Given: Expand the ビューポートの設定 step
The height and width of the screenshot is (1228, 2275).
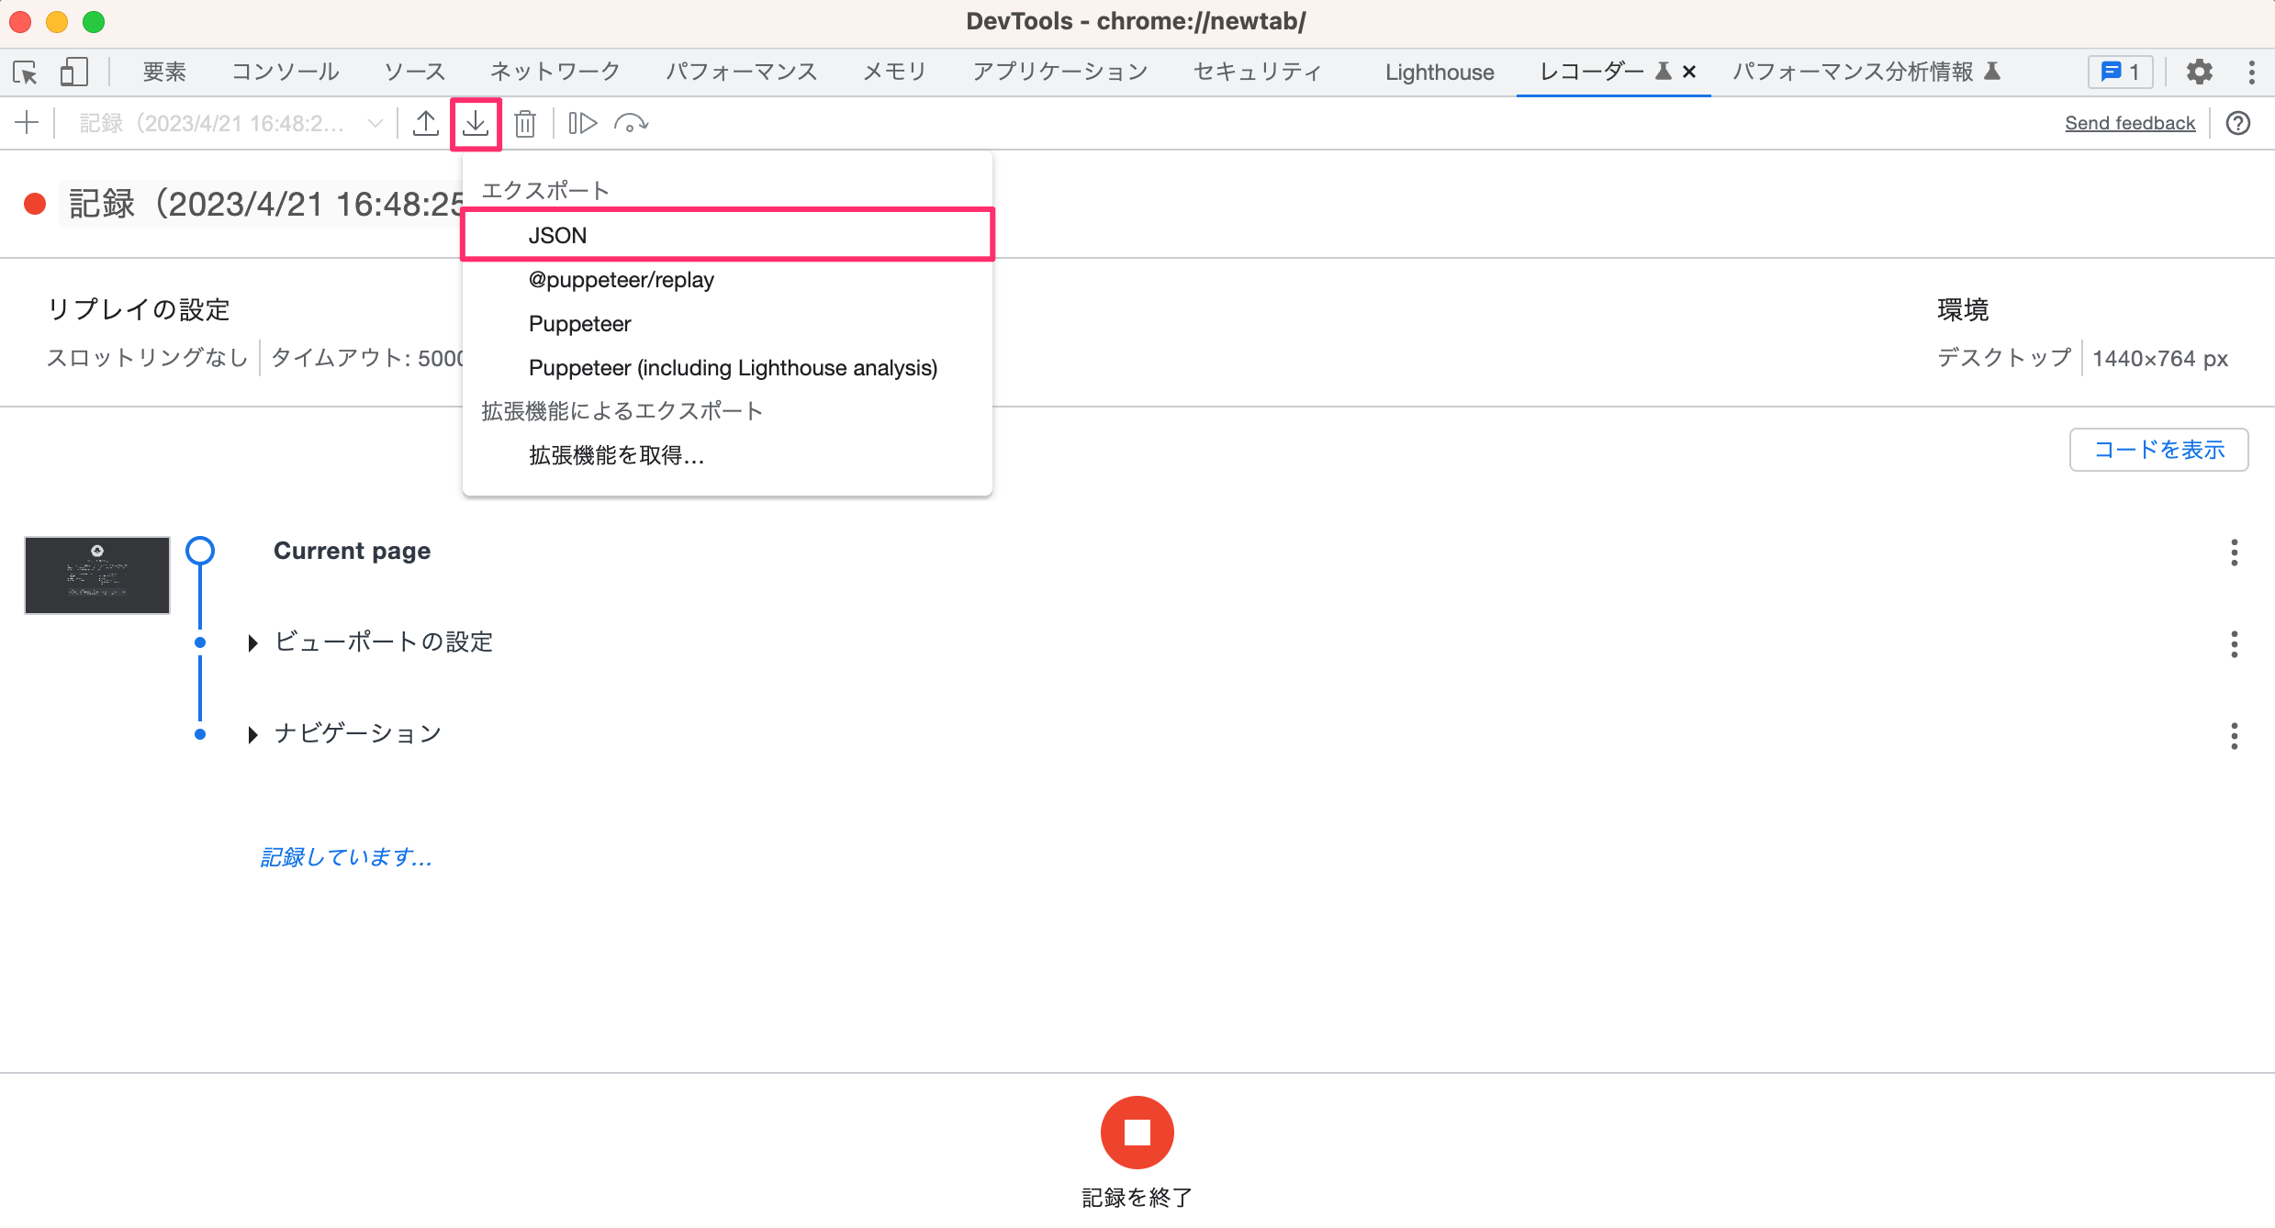Looking at the screenshot, I should coord(252,642).
